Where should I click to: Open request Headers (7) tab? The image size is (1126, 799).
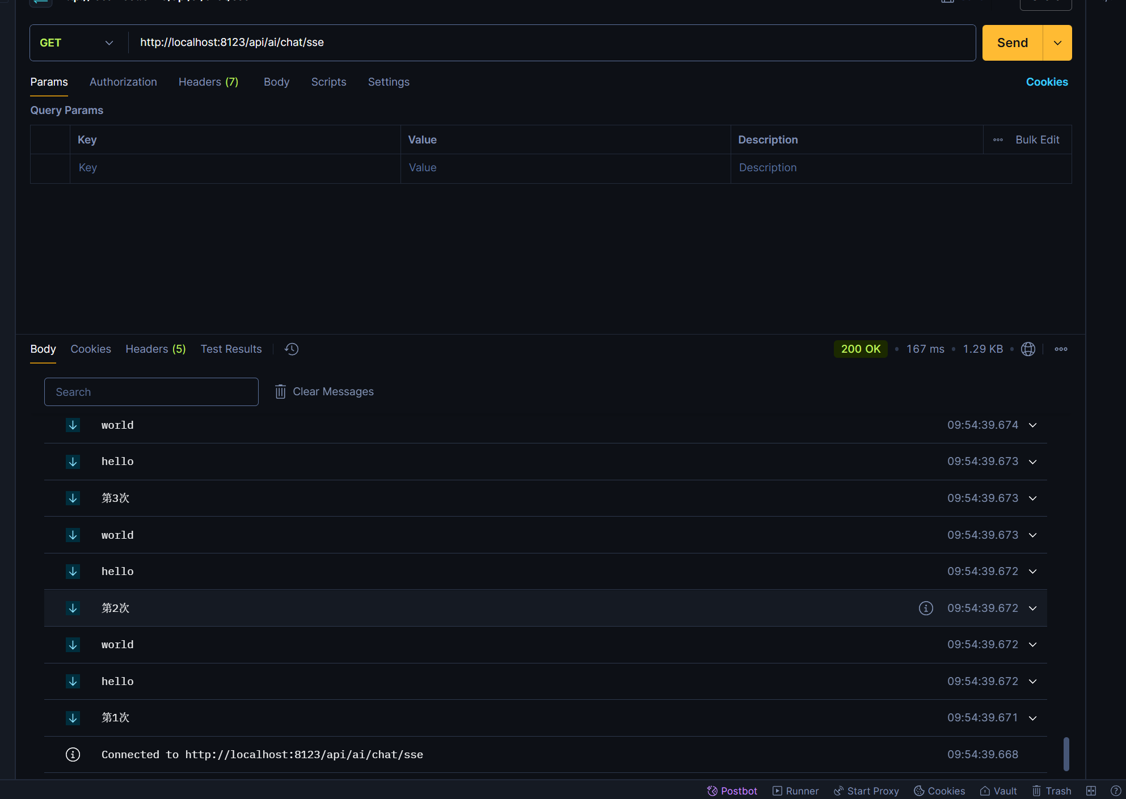click(x=208, y=82)
